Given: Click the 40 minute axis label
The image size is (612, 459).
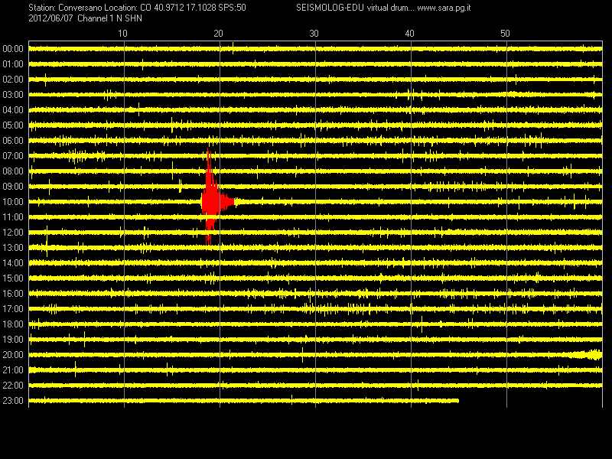Looking at the screenshot, I should (x=409, y=34).
